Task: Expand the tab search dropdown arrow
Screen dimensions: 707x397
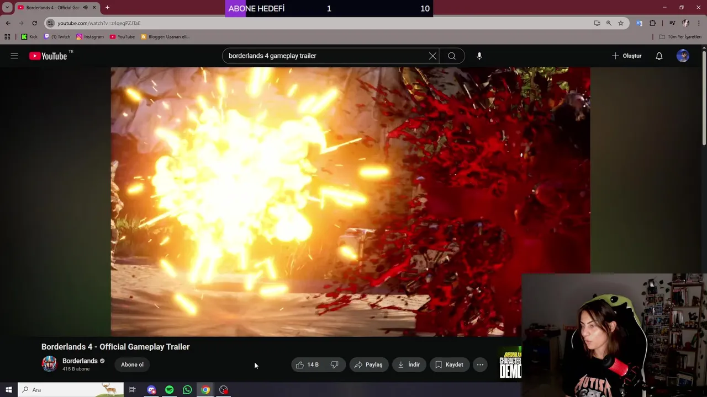Action: pos(7,8)
